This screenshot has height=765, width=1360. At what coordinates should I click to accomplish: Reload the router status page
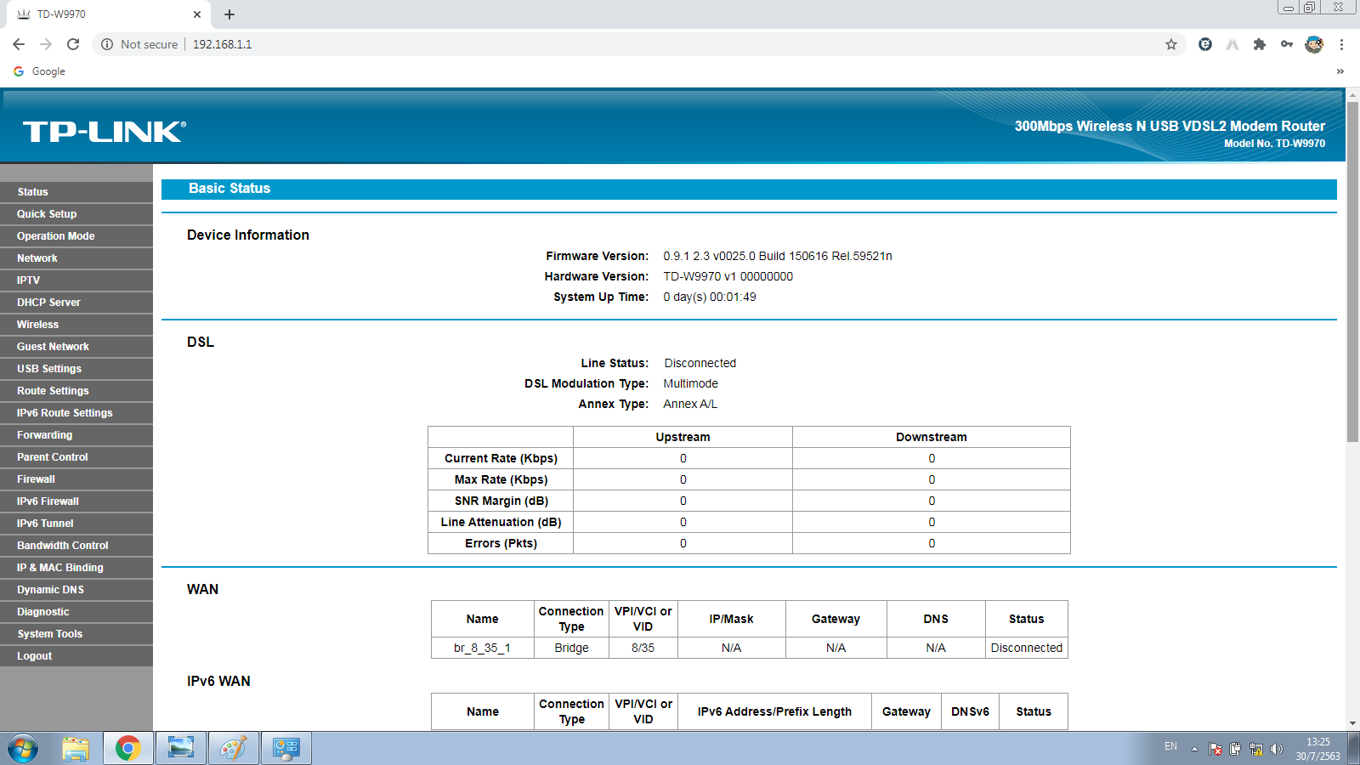pos(73,44)
